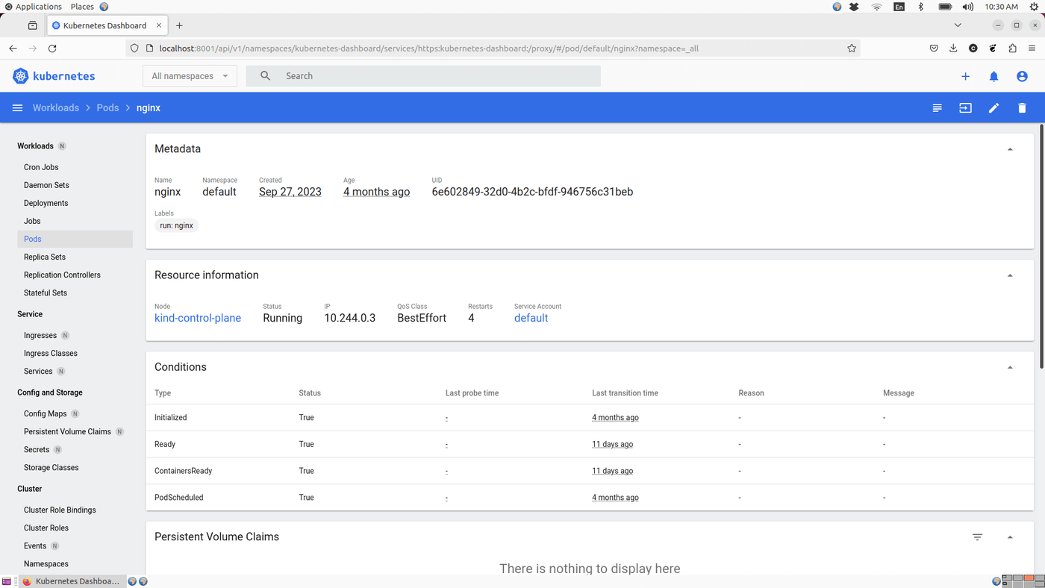Create new resource with plus icon

(965, 76)
